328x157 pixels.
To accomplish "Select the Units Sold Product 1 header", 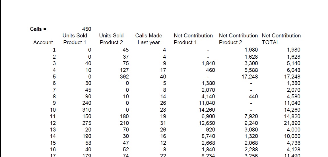I will [x=75, y=39].
